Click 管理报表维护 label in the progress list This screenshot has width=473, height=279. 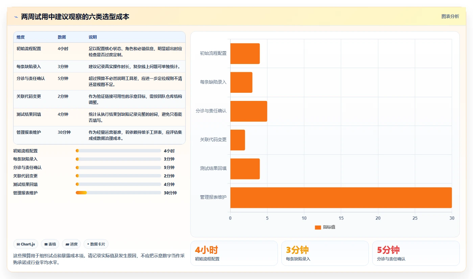pyautogui.click(x=25, y=193)
